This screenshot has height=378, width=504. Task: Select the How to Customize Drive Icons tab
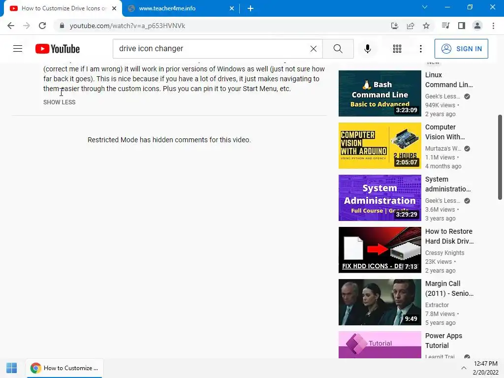[63, 8]
